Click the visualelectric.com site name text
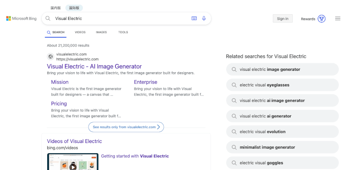Image resolution: width=356 pixels, height=170 pixels. 72,54
